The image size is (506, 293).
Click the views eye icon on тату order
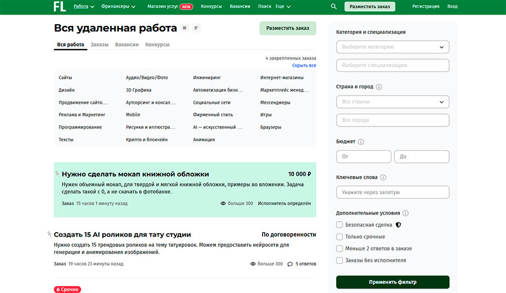click(x=253, y=264)
